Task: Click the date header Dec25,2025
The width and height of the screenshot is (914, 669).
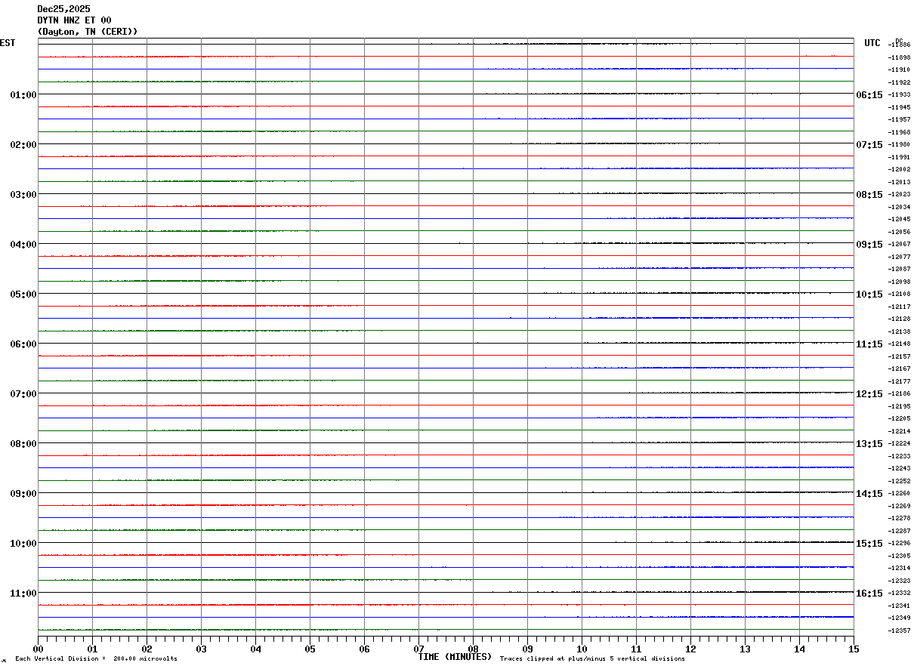Action: (x=63, y=9)
